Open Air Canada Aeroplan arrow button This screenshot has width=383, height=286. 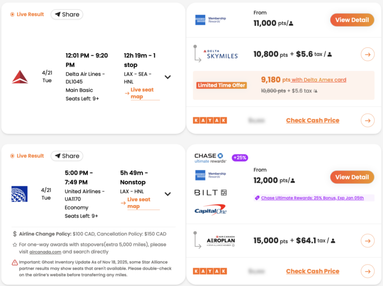[367, 241]
